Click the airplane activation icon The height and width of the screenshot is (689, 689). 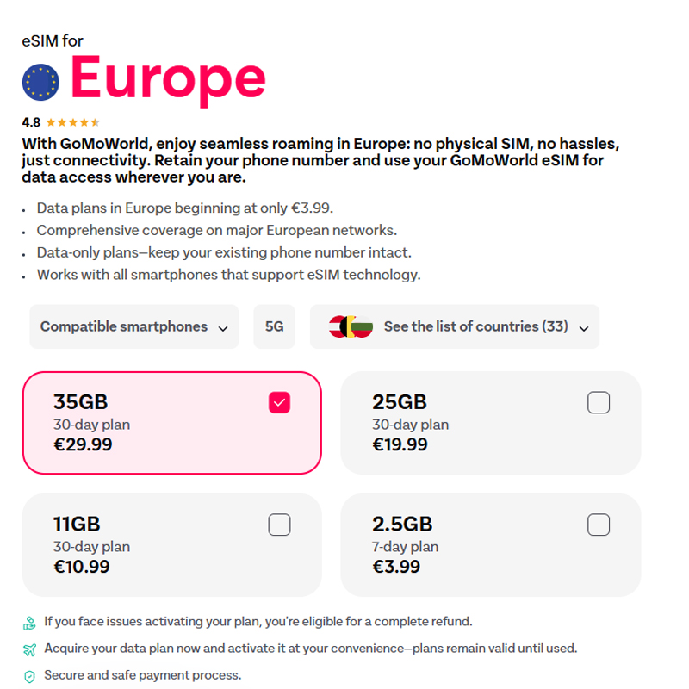tap(30, 649)
